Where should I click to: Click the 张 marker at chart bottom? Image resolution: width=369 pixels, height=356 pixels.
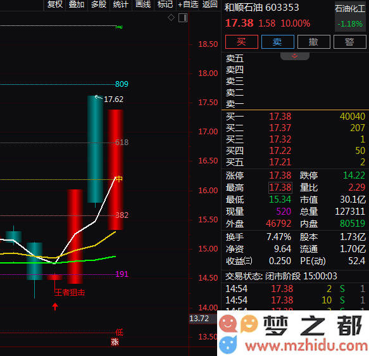[115, 341]
